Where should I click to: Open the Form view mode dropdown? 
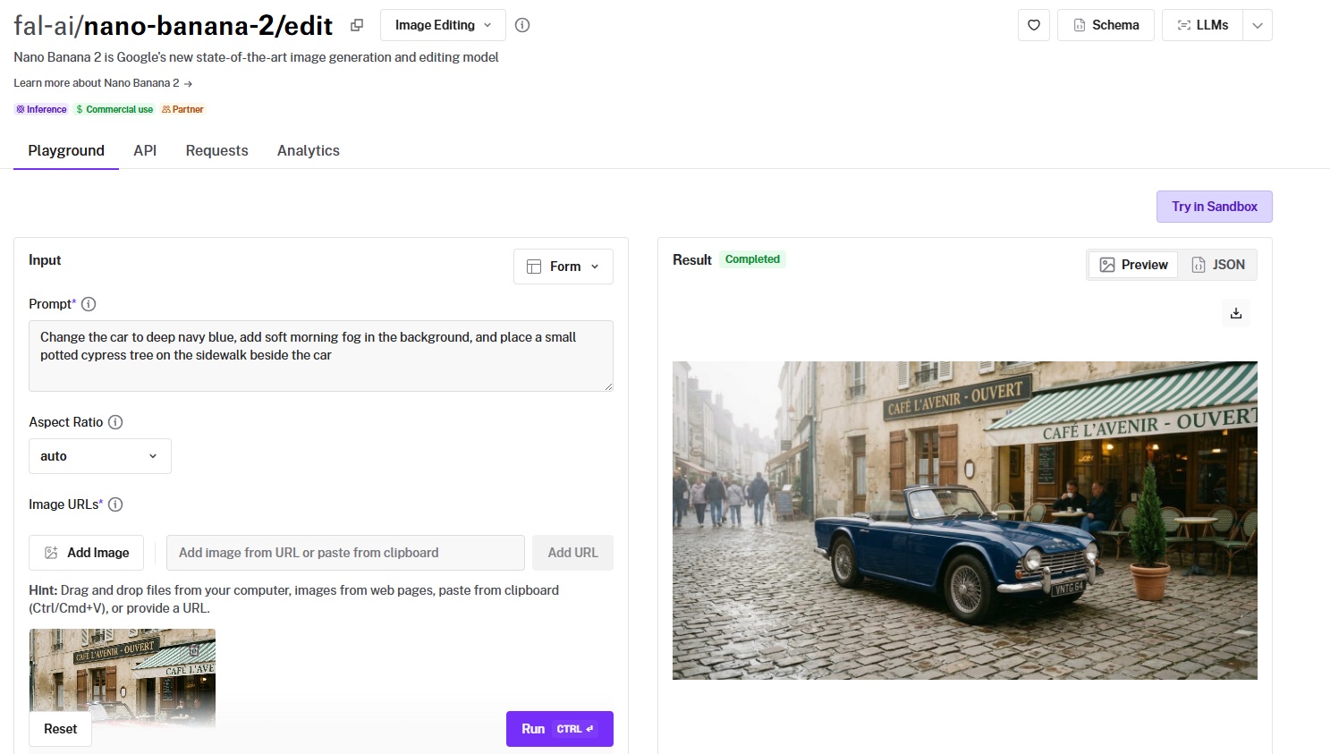(563, 267)
